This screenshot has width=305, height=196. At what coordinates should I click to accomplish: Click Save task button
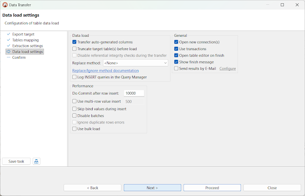16,161
